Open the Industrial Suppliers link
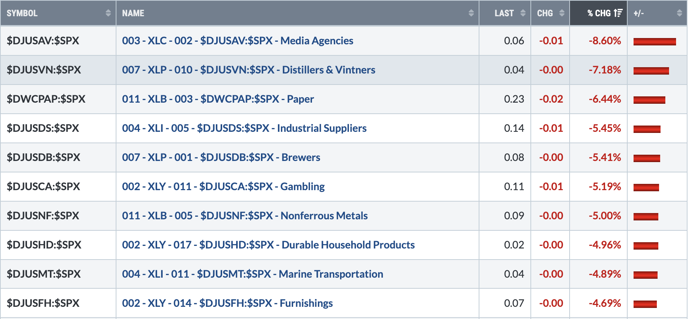The width and height of the screenshot is (689, 319). point(244,128)
